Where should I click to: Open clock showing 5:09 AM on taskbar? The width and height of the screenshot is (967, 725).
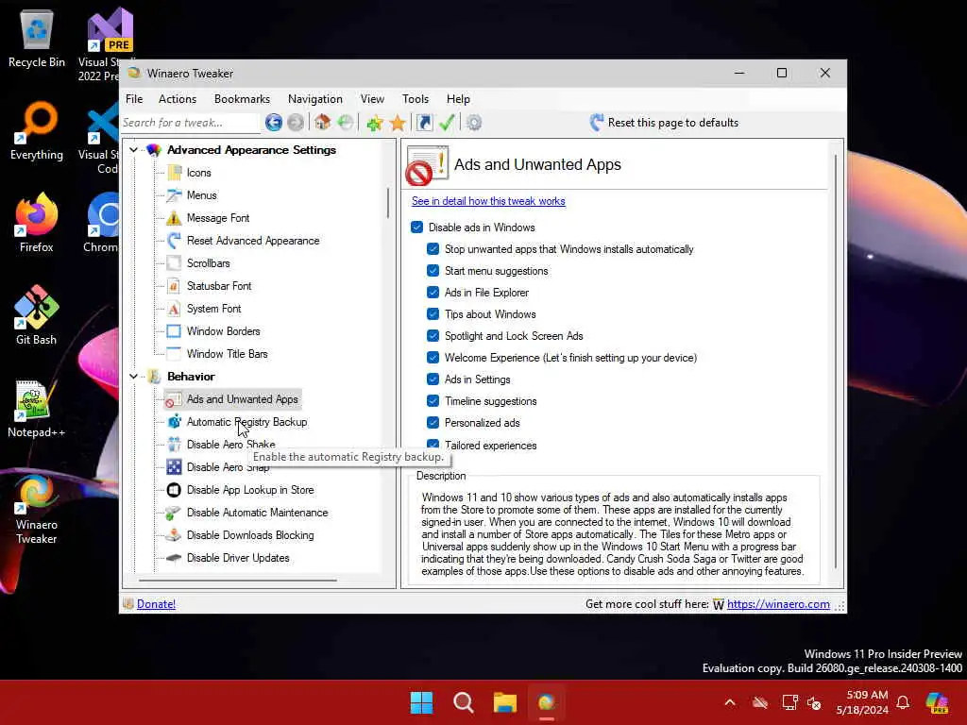pyautogui.click(x=863, y=702)
